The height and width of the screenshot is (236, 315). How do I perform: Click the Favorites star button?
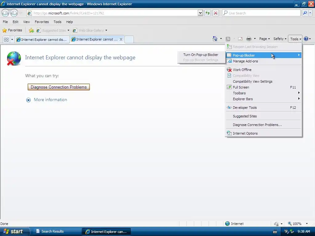(12, 30)
